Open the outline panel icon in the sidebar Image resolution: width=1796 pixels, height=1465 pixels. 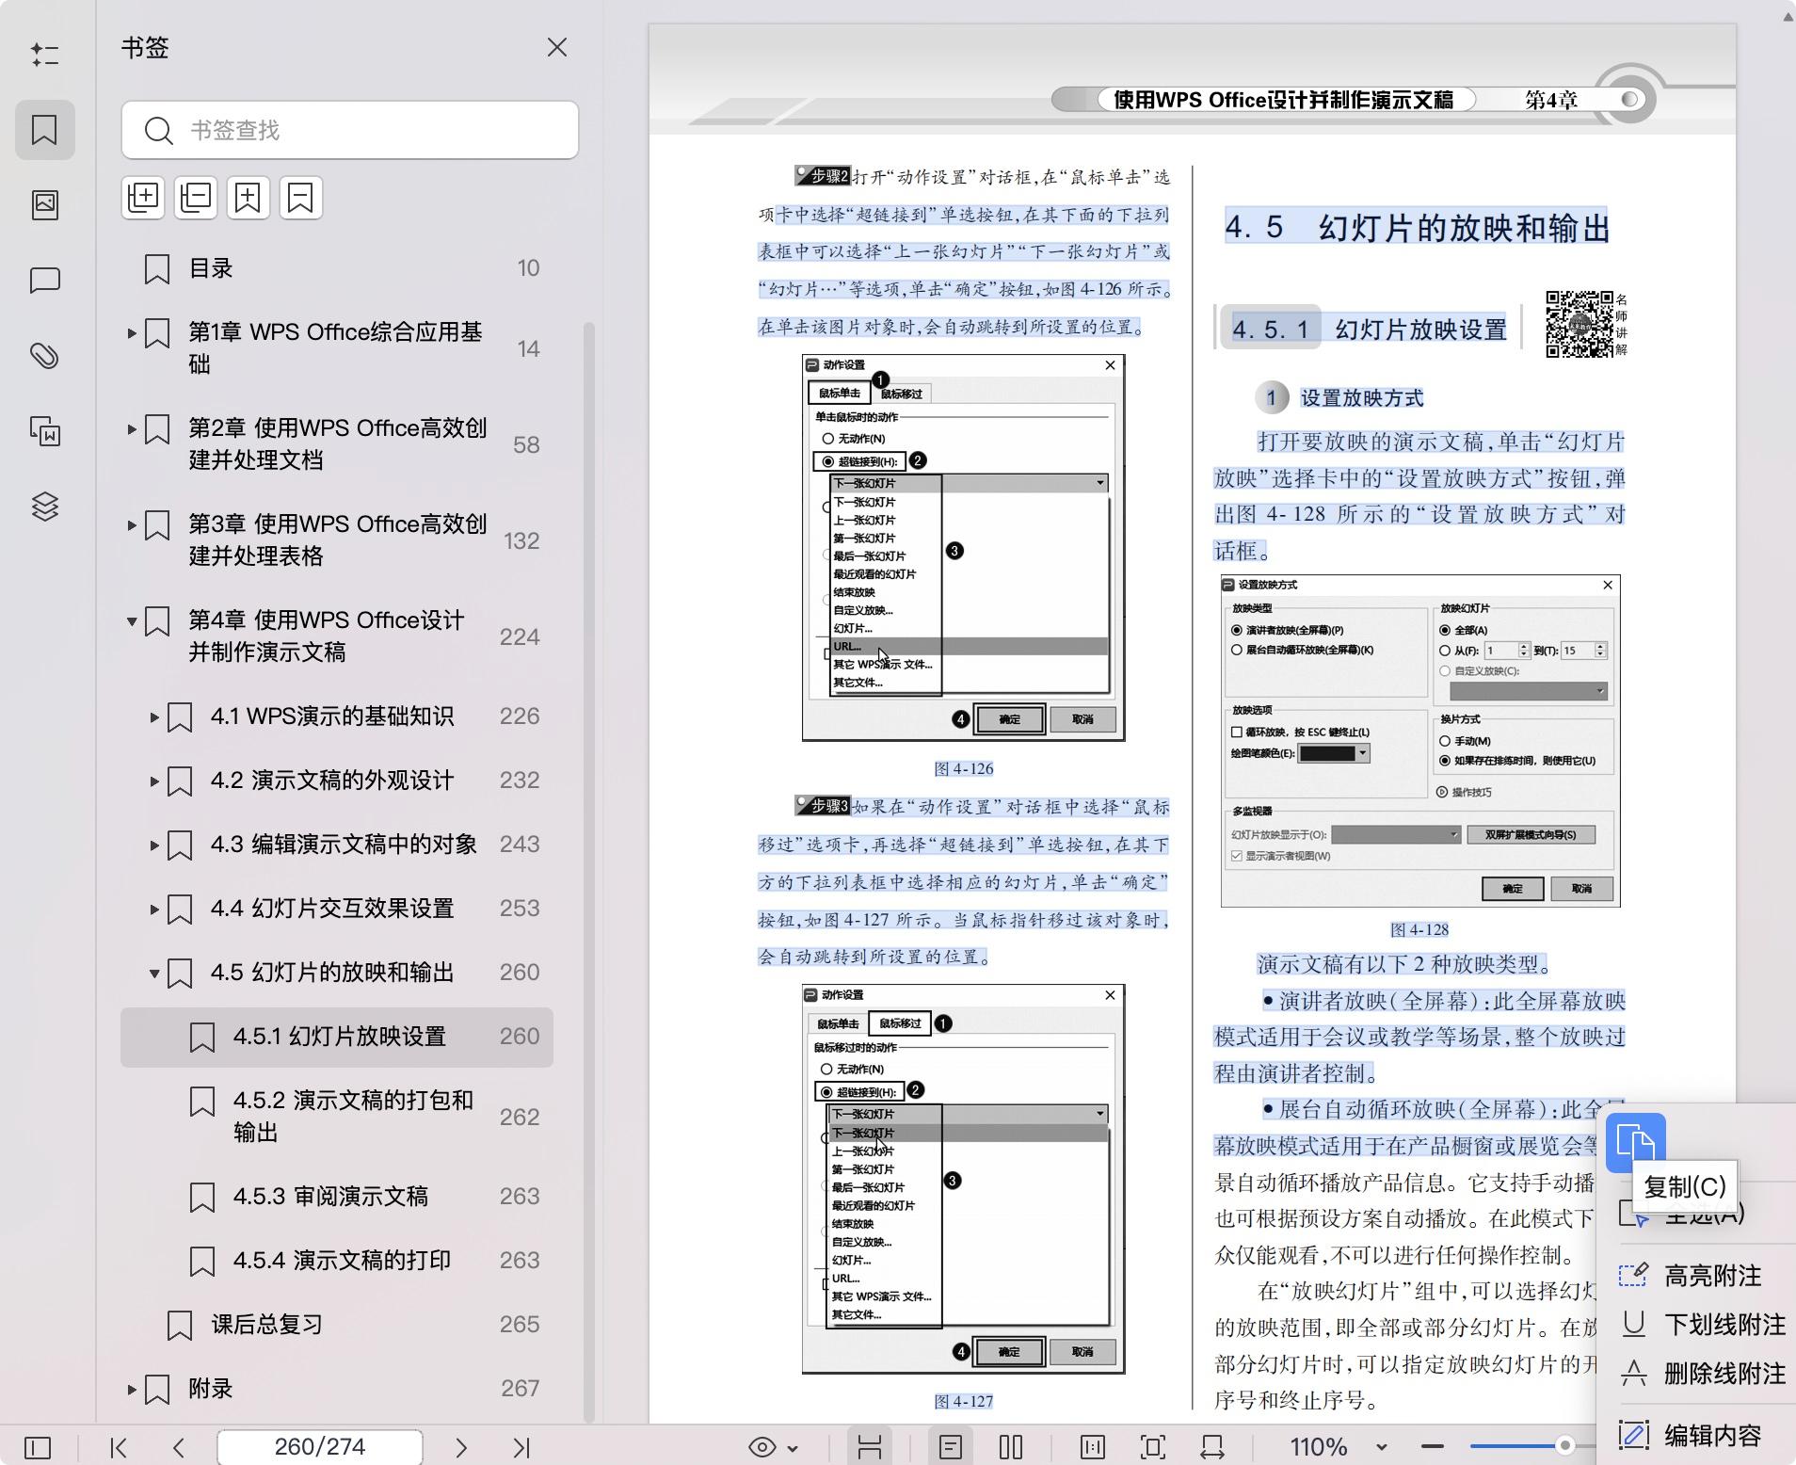[44, 54]
